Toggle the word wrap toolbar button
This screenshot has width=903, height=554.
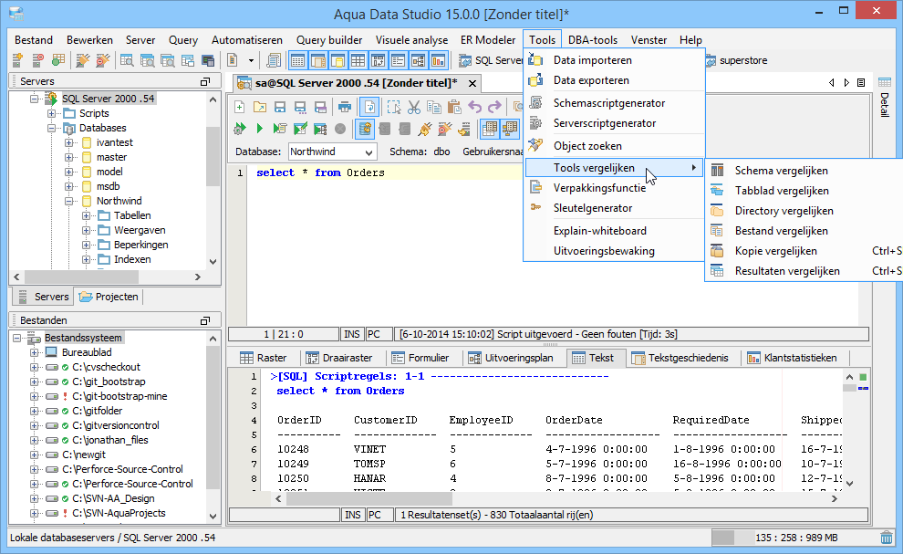click(x=368, y=107)
